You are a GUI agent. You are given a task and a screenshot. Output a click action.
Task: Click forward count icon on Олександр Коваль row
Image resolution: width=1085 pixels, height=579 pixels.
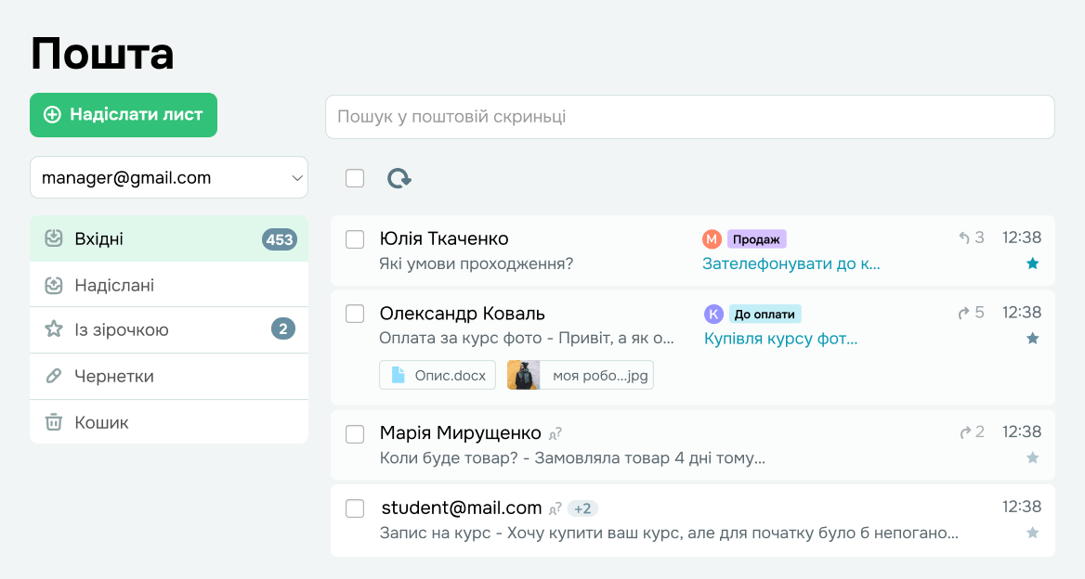(x=964, y=313)
